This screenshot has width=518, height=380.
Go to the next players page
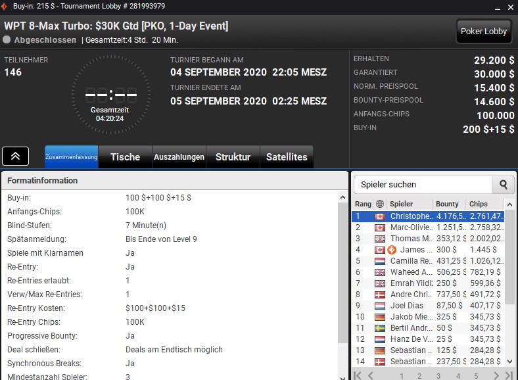tap(496, 375)
